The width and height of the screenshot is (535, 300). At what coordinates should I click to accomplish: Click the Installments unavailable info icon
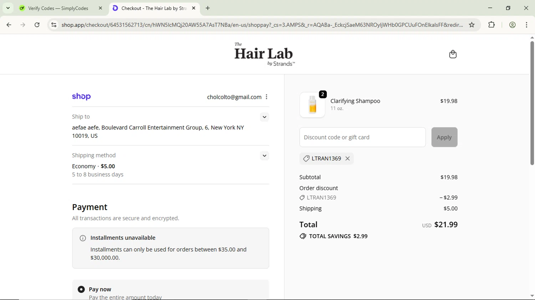point(83,238)
